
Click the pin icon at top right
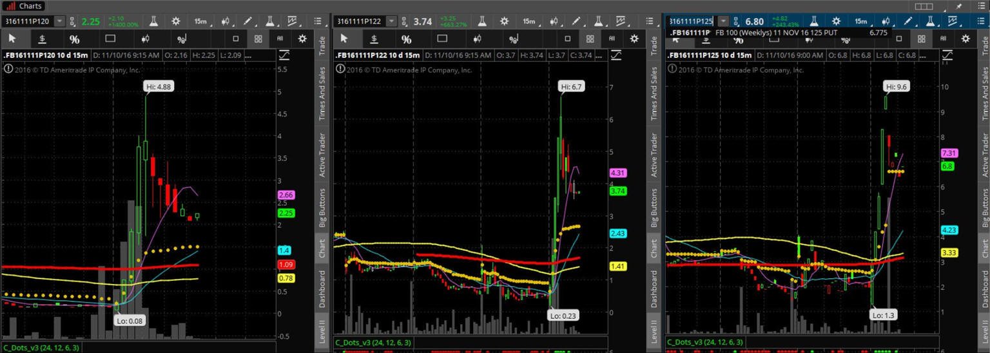pos(958,6)
